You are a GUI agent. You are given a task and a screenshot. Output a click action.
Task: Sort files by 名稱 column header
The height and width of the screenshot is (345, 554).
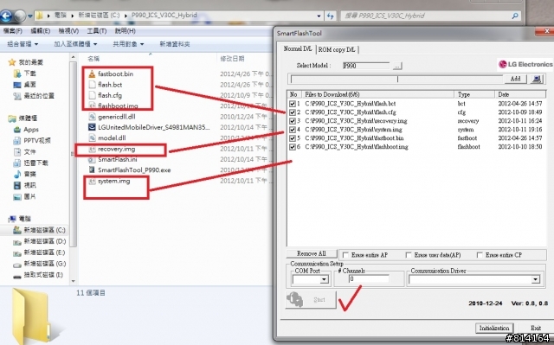coord(93,59)
